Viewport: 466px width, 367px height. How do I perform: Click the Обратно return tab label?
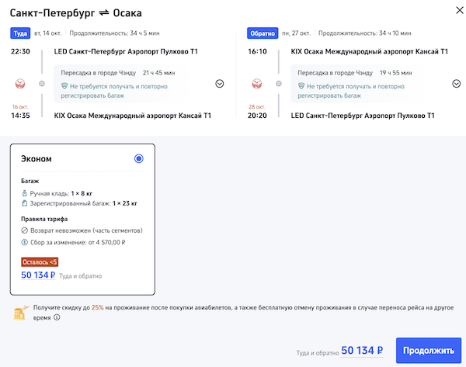point(261,34)
